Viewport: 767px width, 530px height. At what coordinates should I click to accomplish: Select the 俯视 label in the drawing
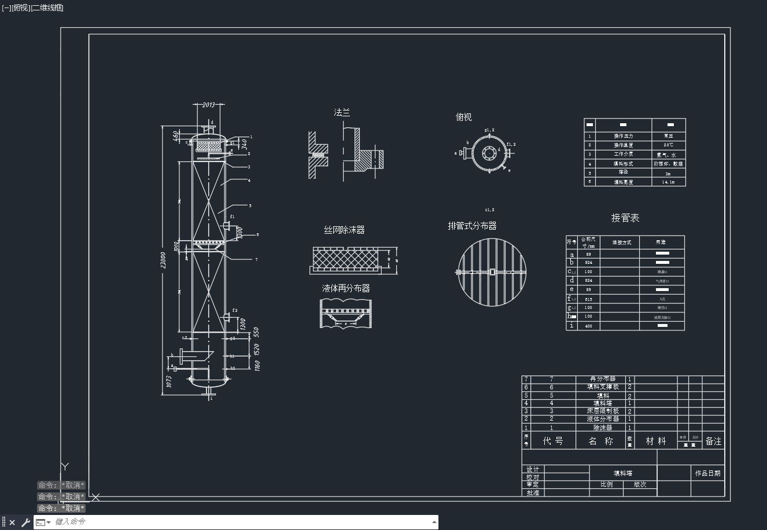tap(463, 117)
